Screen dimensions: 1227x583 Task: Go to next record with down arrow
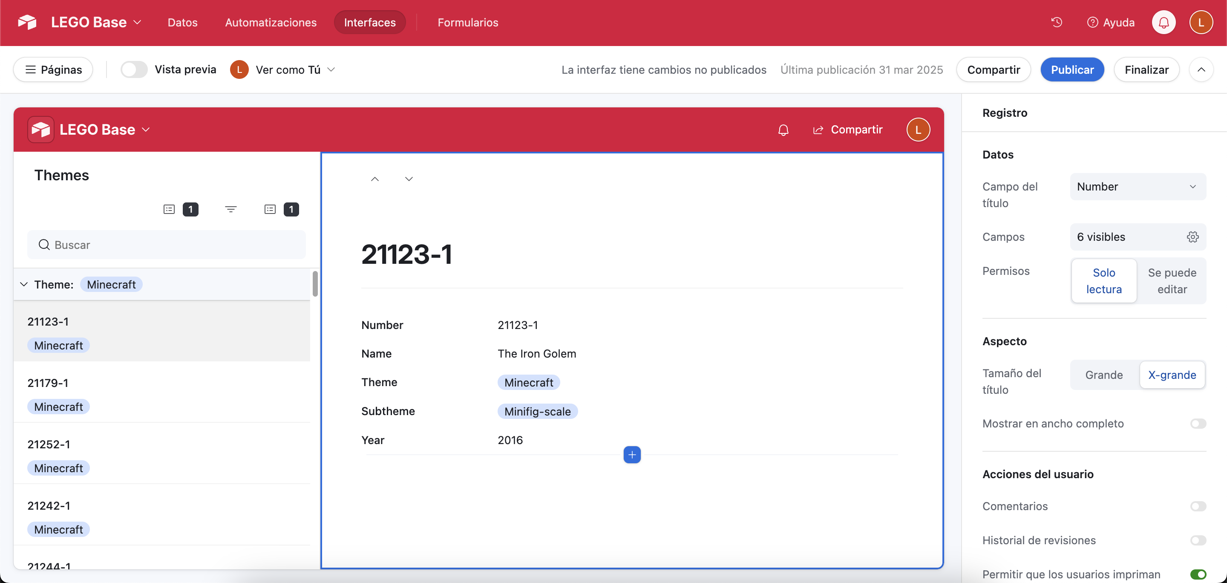[409, 179]
